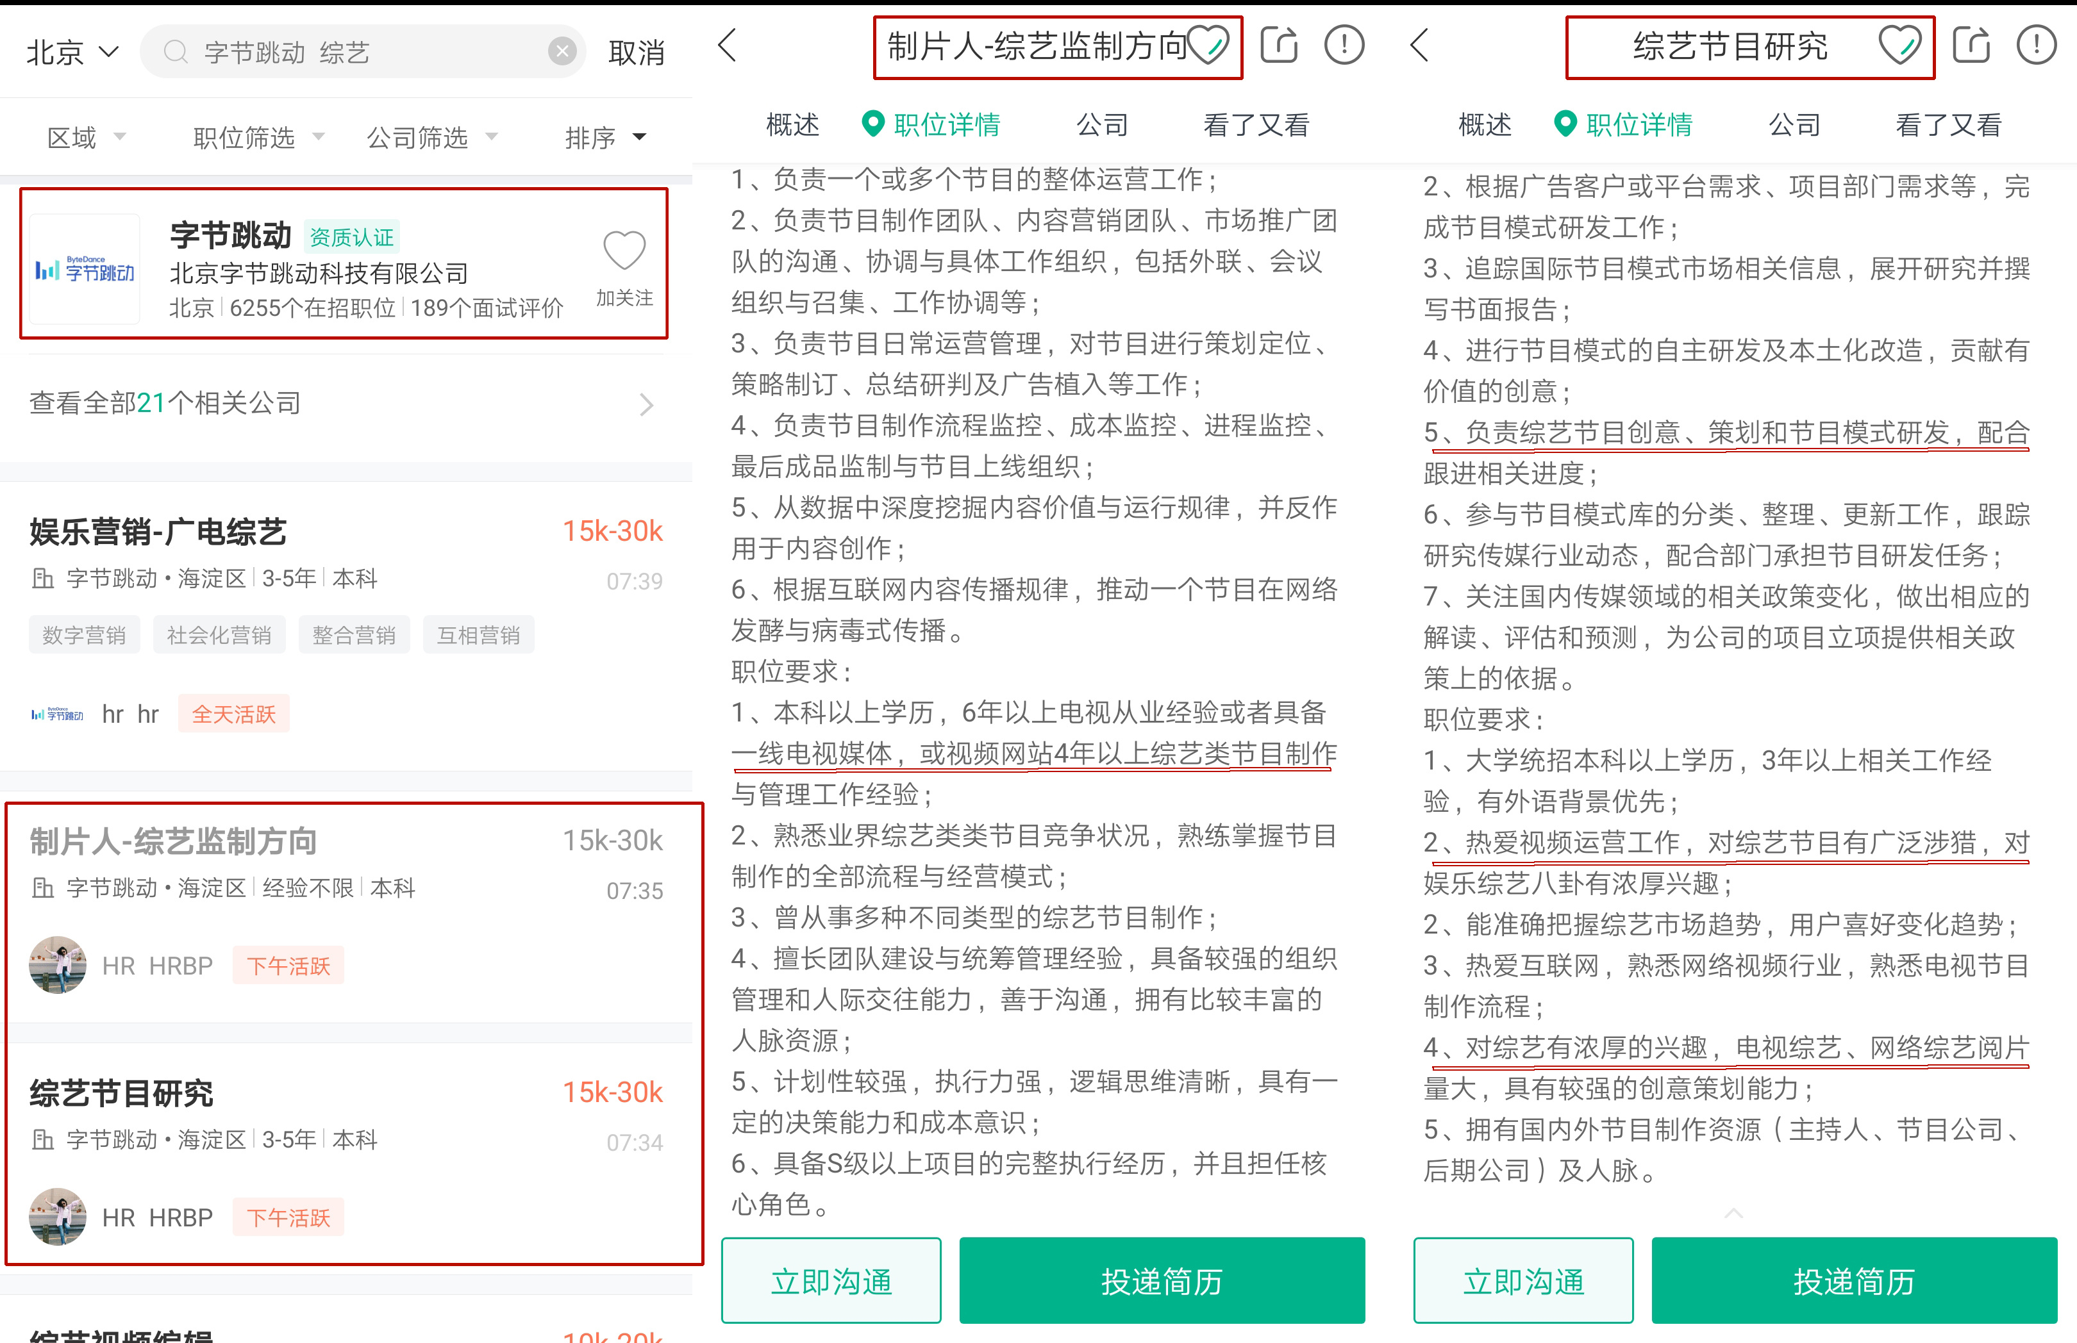Click the 15k-30k salary of 娱乐营销-广电综艺
The height and width of the screenshot is (1343, 2077).
pos(612,531)
